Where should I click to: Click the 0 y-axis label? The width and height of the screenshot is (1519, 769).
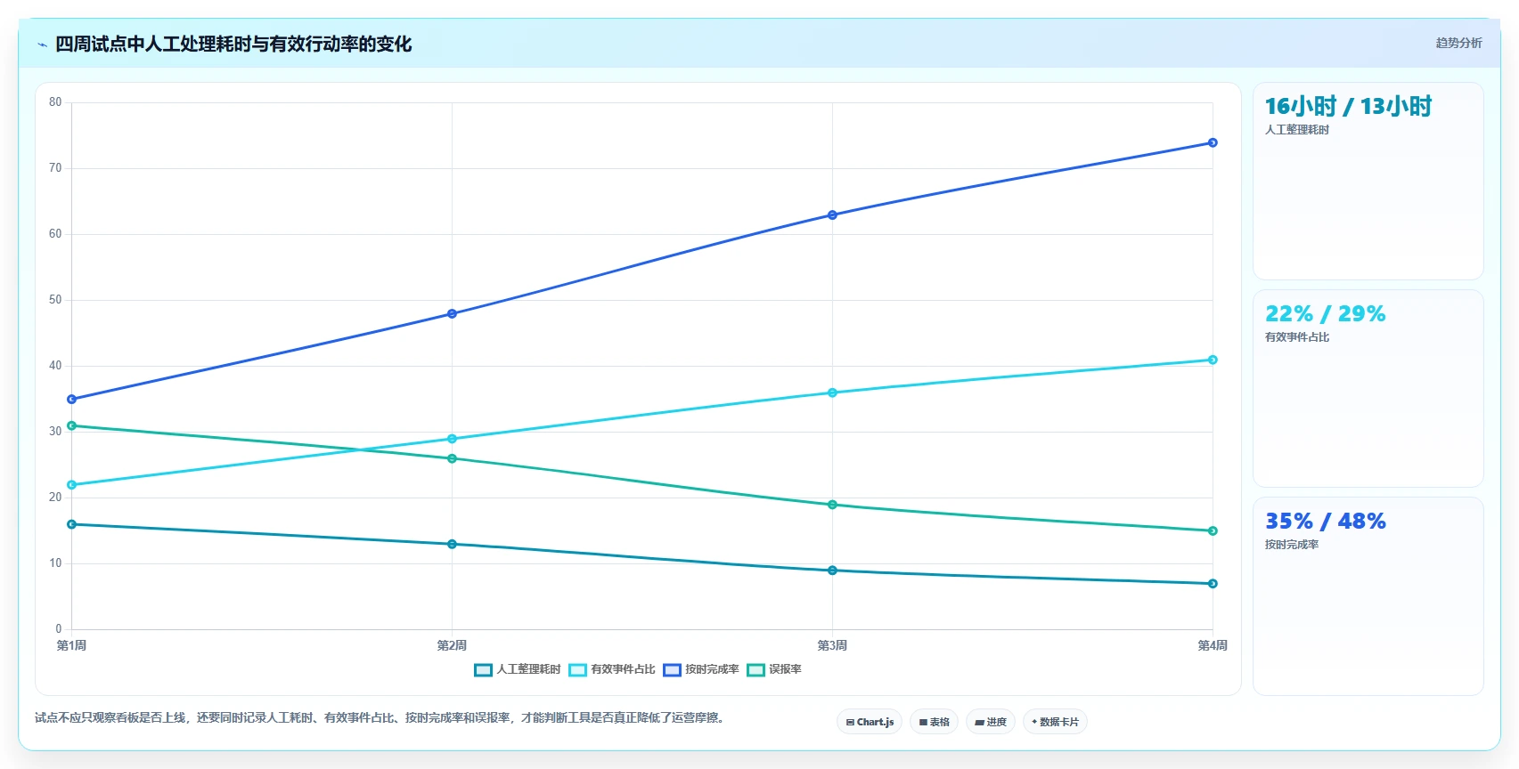[59, 629]
